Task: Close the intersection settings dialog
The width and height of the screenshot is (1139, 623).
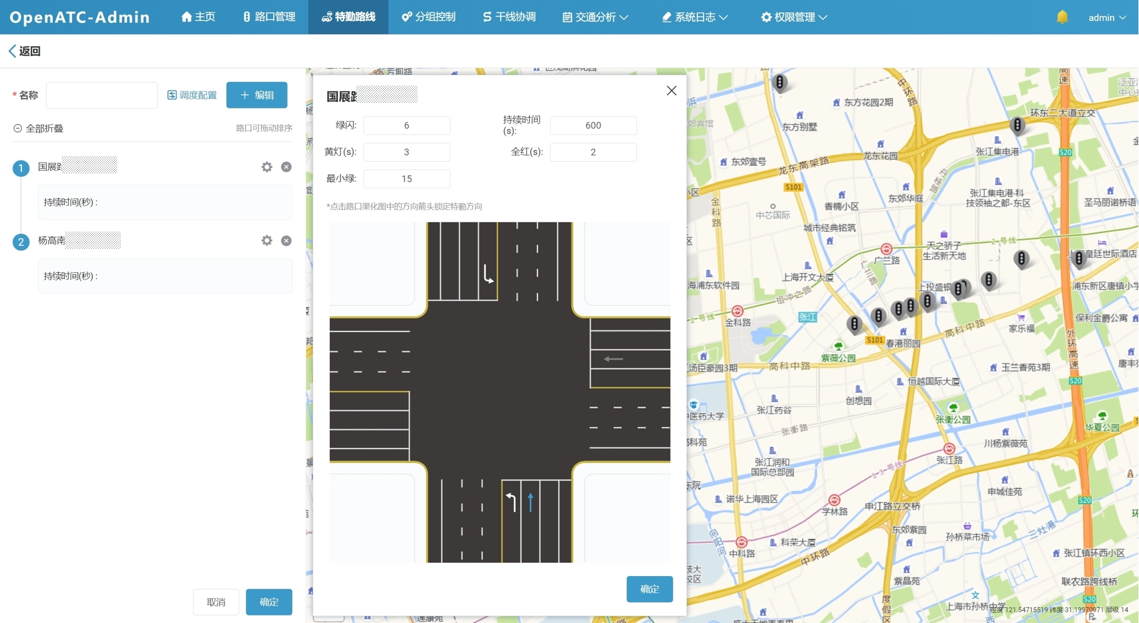Action: [x=671, y=90]
